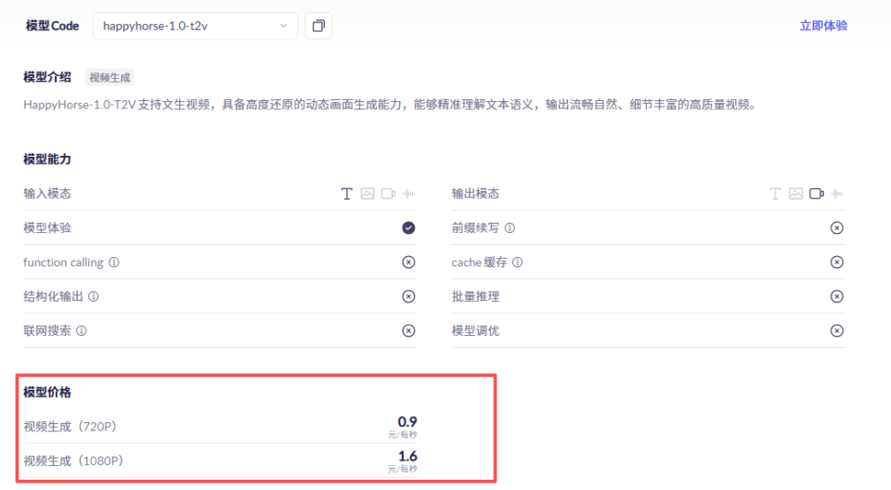Viewport: 891px width, 490px height.
Task: Click the 模型价格 heading
Action: (47, 393)
